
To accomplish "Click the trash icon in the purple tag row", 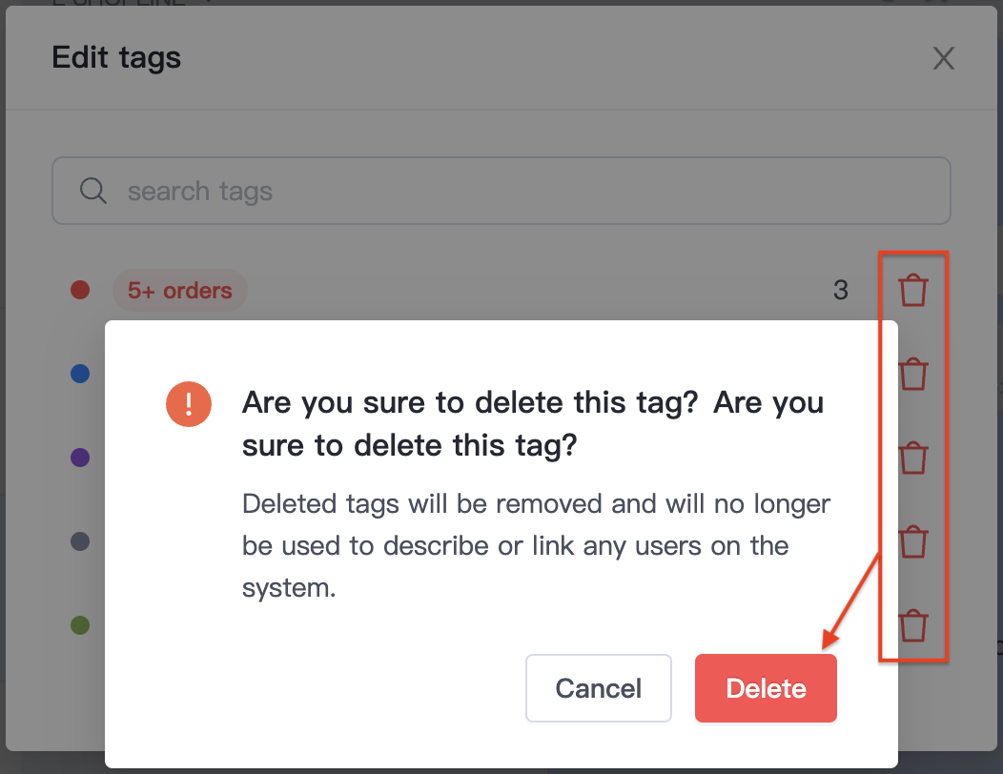I will coord(912,458).
